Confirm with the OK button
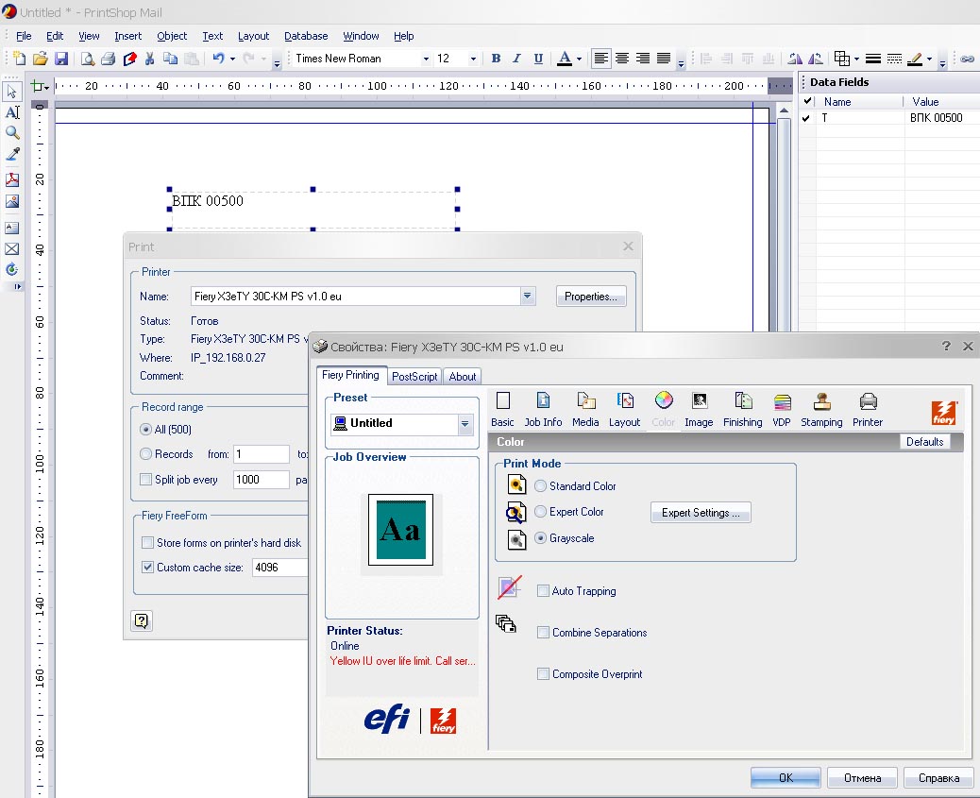Viewport: 980px width, 798px height. pos(786,777)
